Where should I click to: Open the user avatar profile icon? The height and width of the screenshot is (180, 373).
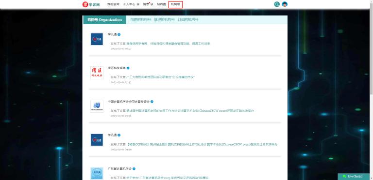tap(285, 4)
